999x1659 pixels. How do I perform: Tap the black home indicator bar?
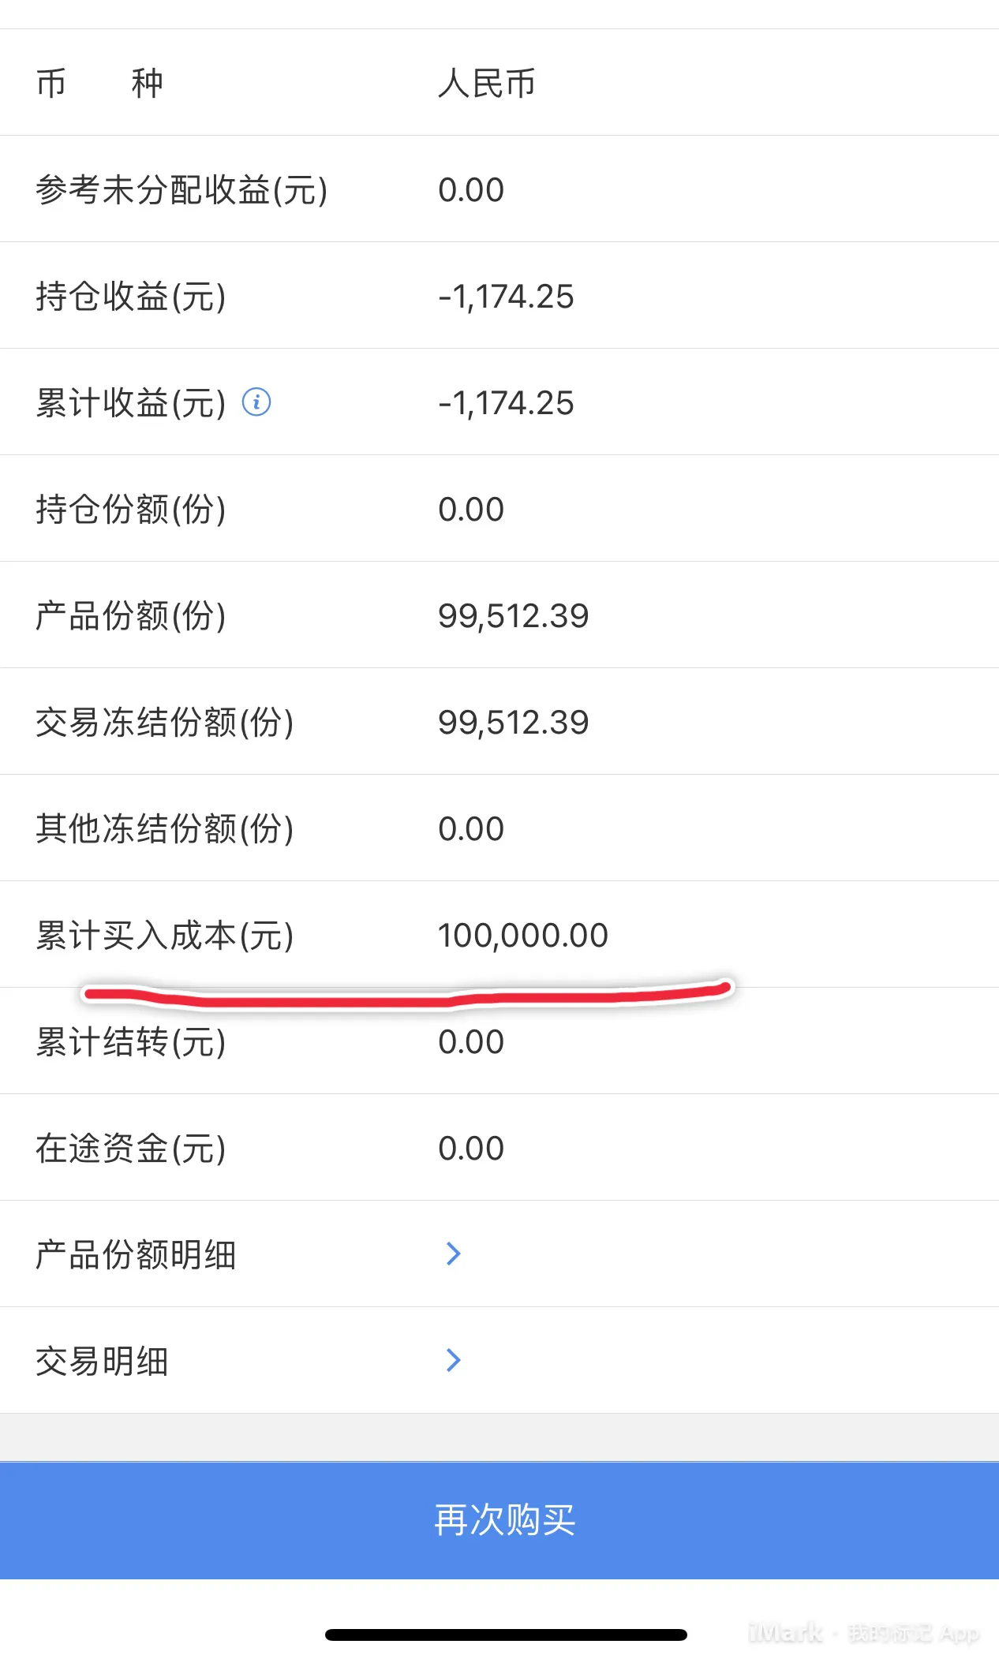[506, 1635]
